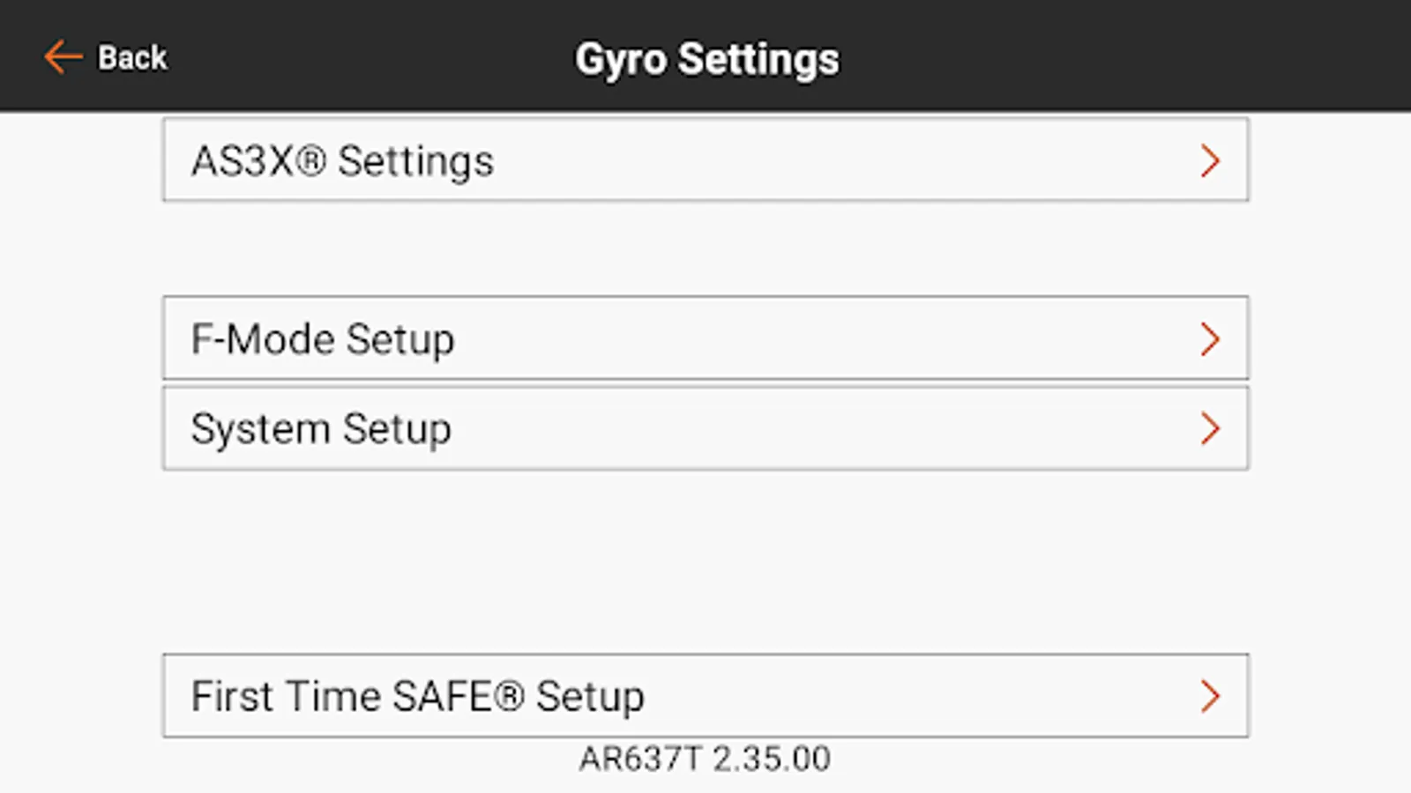Go back using the left arrow
This screenshot has height=793, width=1411.
coord(63,57)
